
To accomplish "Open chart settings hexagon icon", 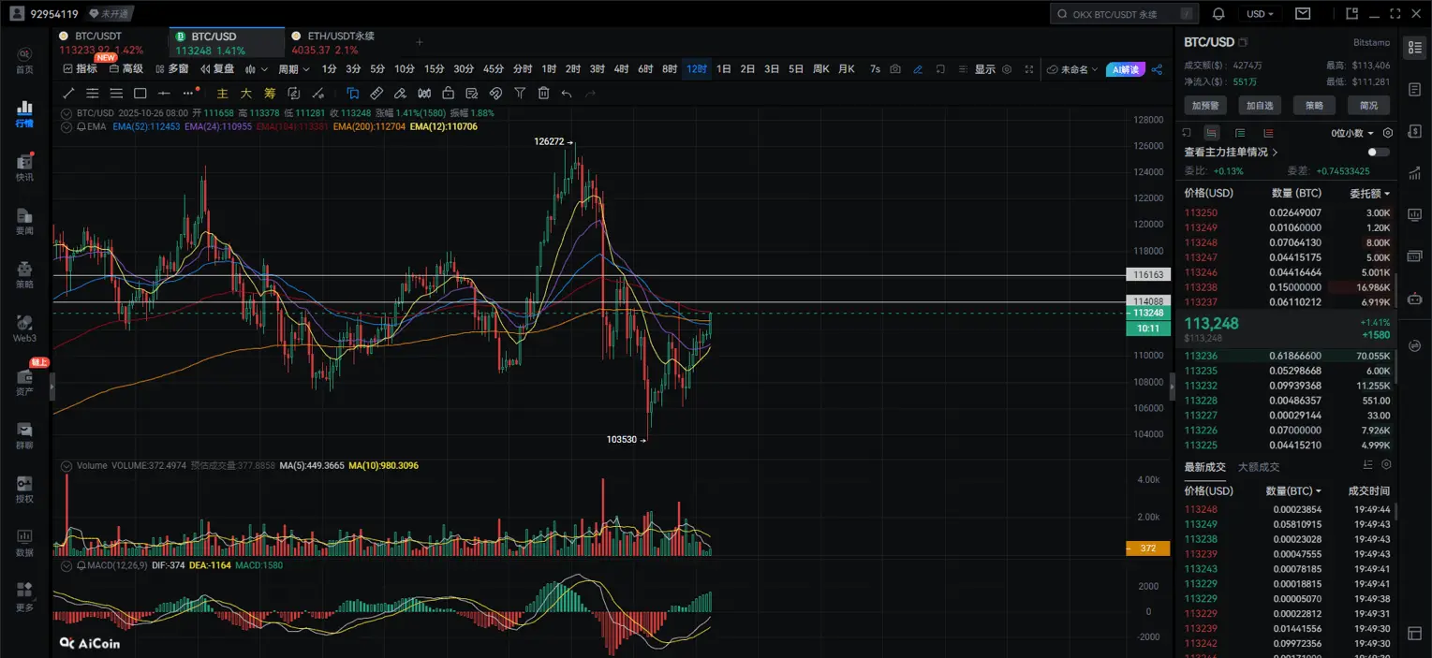I will 1007,69.
